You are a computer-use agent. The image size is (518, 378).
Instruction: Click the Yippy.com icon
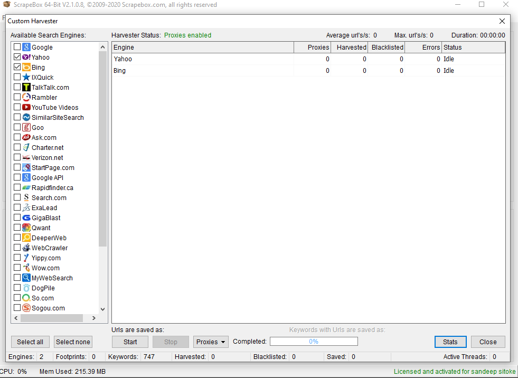click(x=26, y=258)
